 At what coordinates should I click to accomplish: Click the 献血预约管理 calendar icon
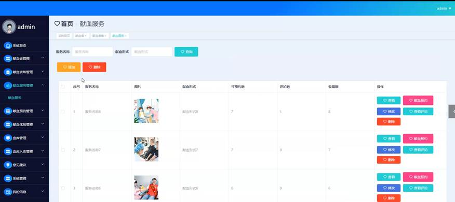click(x=8, y=111)
